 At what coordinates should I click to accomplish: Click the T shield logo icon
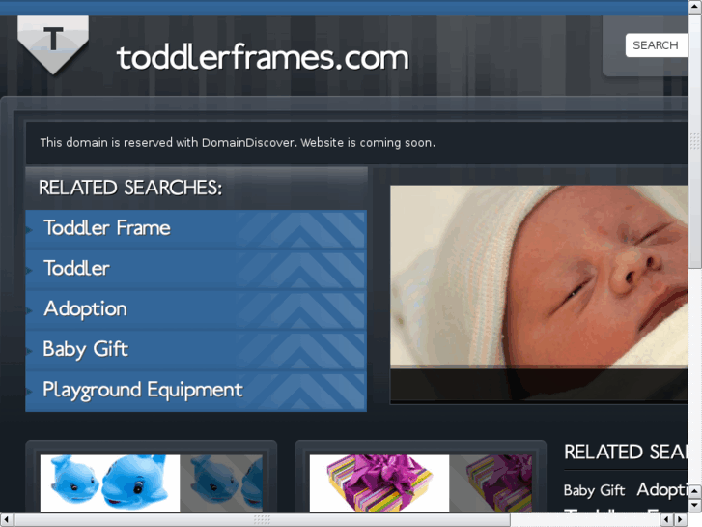(53, 44)
